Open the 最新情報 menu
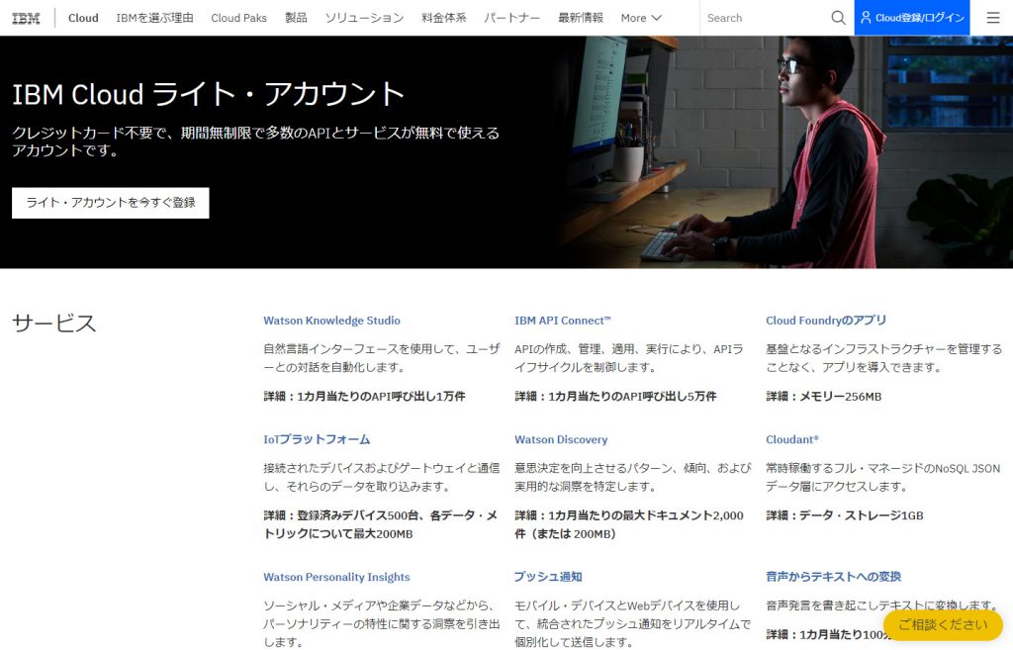The width and height of the screenshot is (1013, 650). click(x=580, y=18)
